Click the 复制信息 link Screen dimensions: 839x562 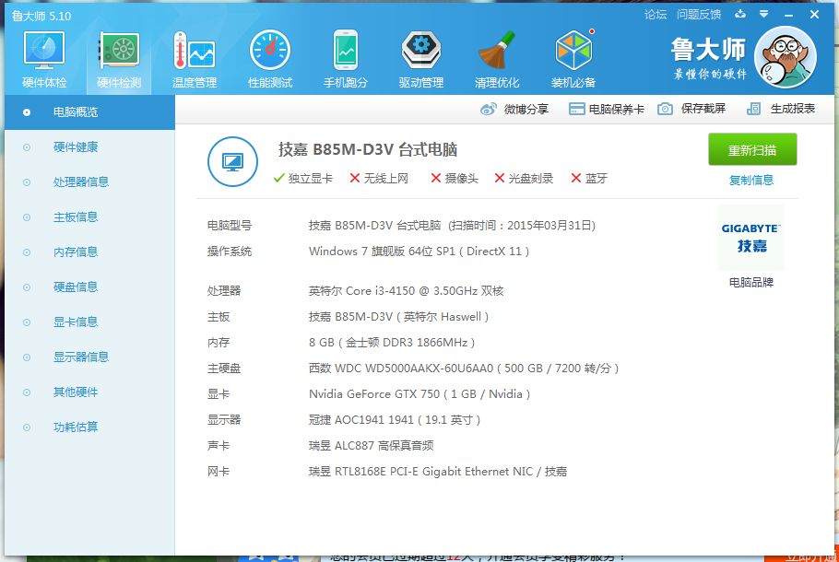pos(751,181)
